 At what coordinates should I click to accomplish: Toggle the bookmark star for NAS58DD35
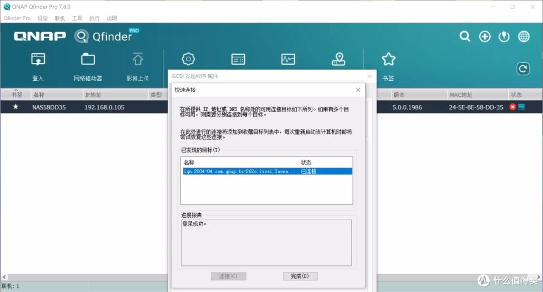point(16,107)
